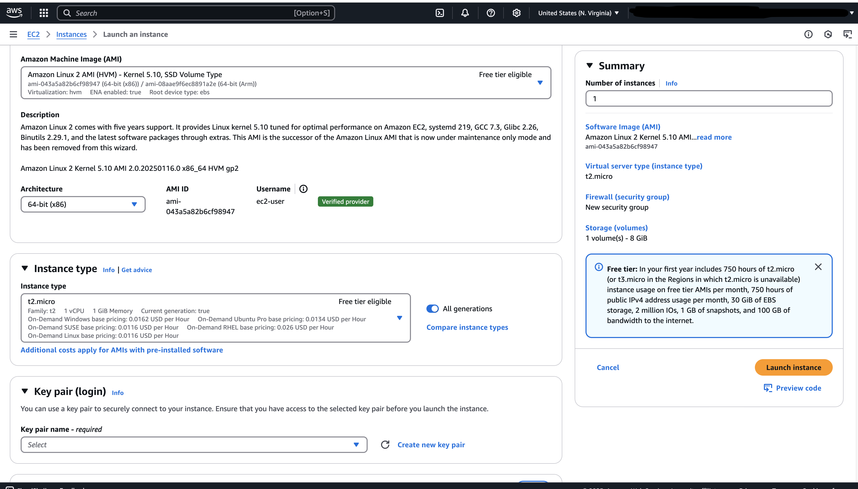Open Software Image (AMI) summary link
The width and height of the screenshot is (858, 489).
tap(623, 127)
